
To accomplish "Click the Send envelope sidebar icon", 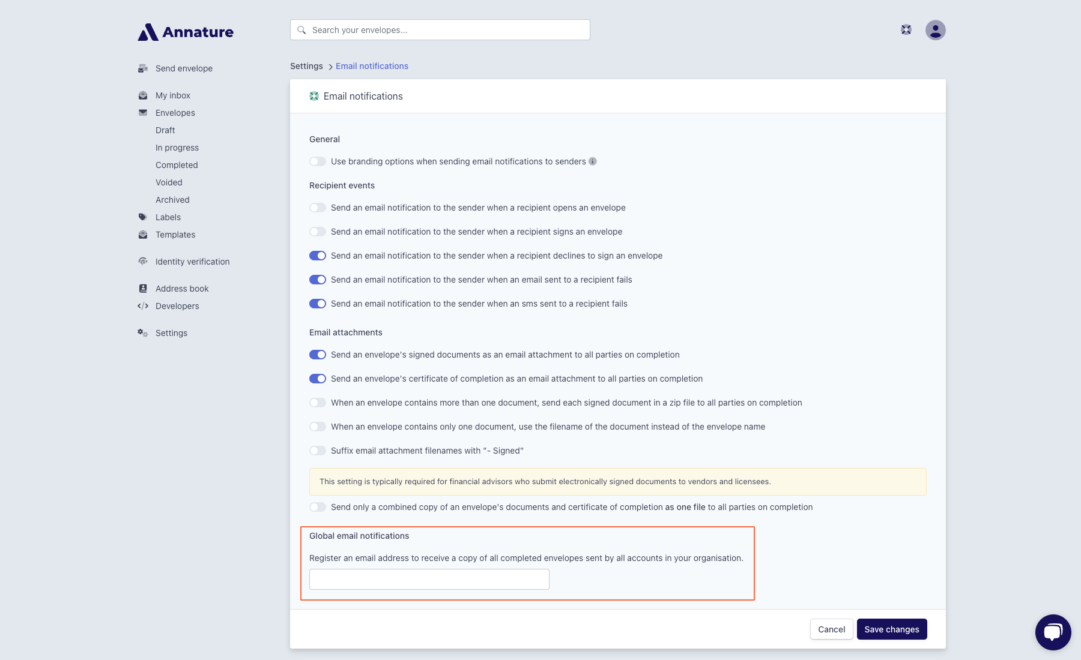I will coord(143,68).
